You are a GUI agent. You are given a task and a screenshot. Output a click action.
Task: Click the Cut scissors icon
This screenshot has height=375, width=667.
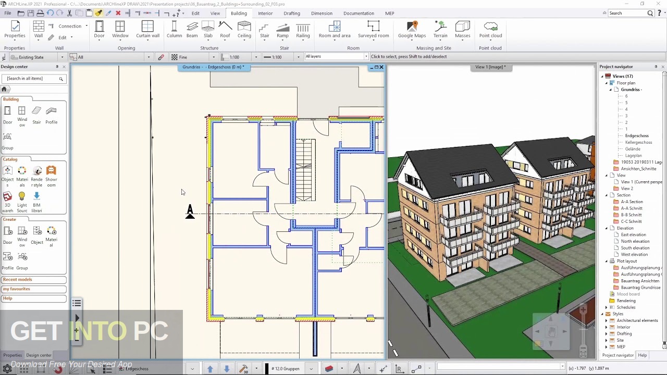point(69,13)
